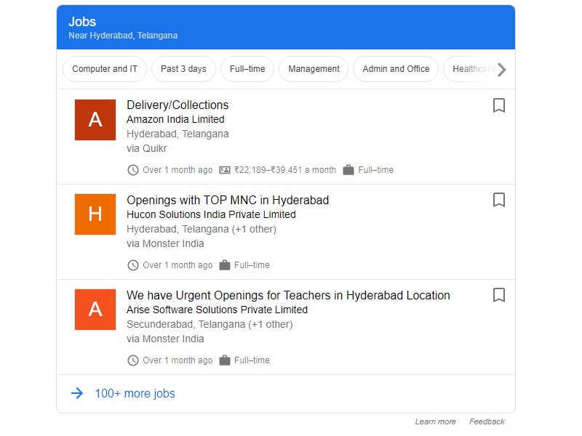
Task: Click Hucon Solutions India Private Limited
Action: point(211,214)
